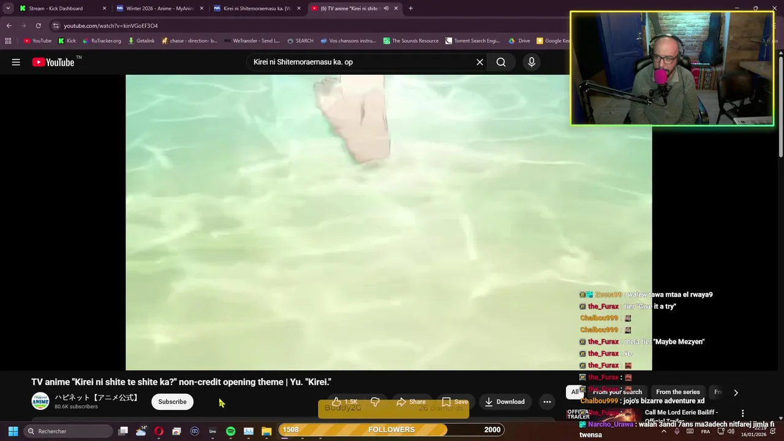
Task: Open the Drive bookmark
Action: (x=519, y=41)
